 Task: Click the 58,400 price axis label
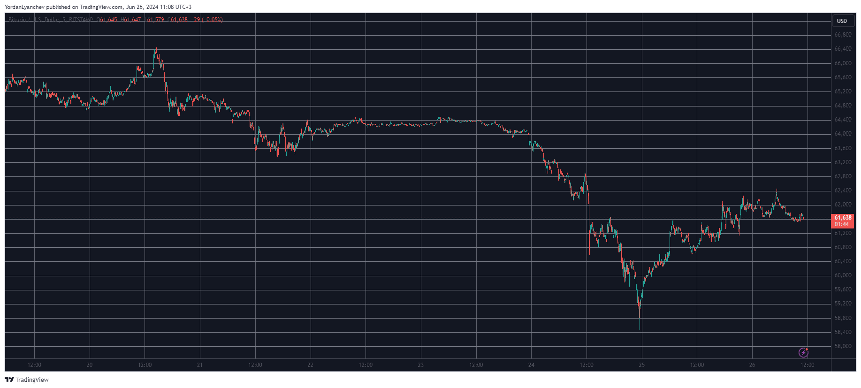click(843, 332)
